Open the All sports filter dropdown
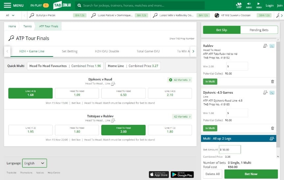 coord(10,15)
